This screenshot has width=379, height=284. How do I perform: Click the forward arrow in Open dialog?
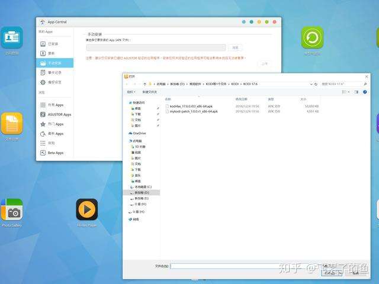pyautogui.click(x=134, y=84)
